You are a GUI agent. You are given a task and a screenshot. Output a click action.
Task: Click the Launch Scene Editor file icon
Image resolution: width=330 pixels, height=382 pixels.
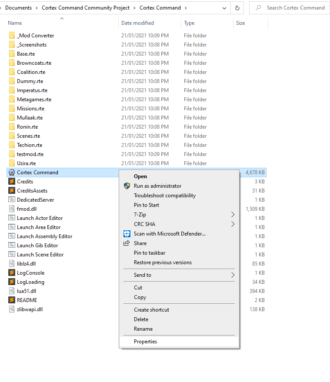(x=11, y=255)
